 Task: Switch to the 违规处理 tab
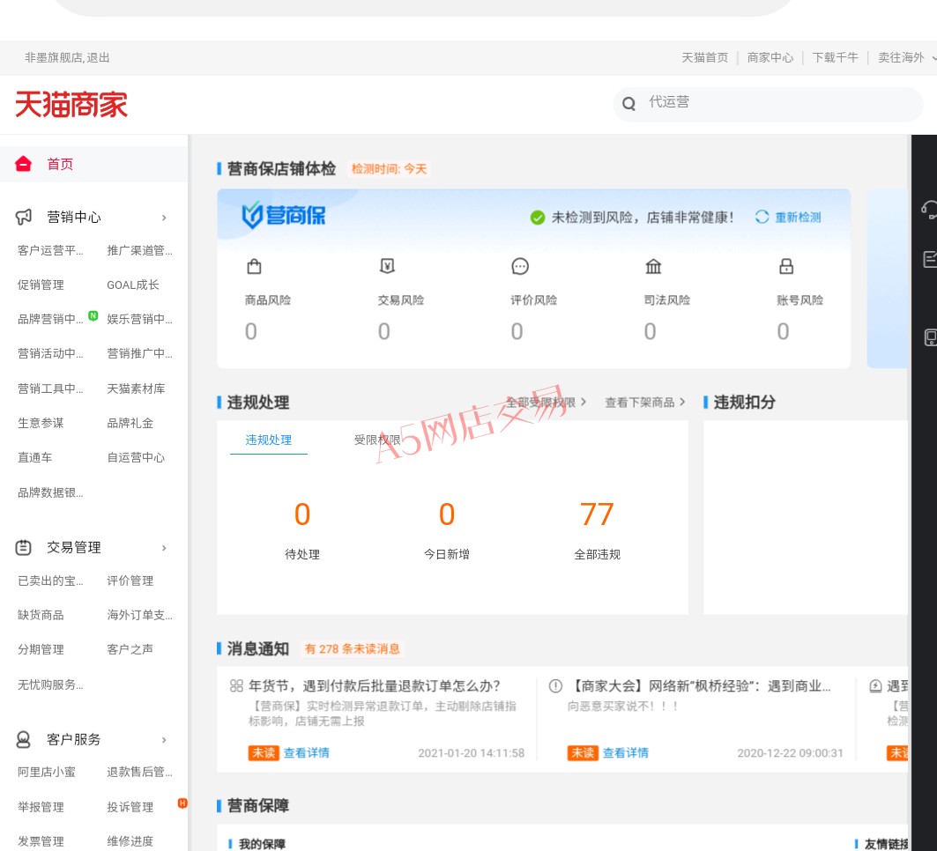(x=268, y=440)
